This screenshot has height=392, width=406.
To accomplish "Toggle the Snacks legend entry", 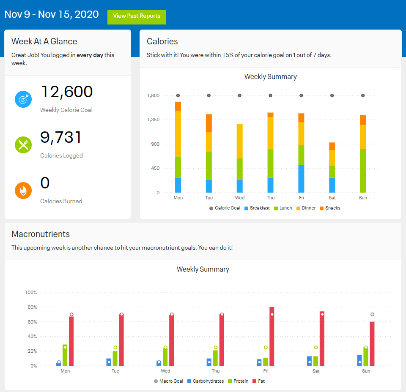I will coord(330,208).
